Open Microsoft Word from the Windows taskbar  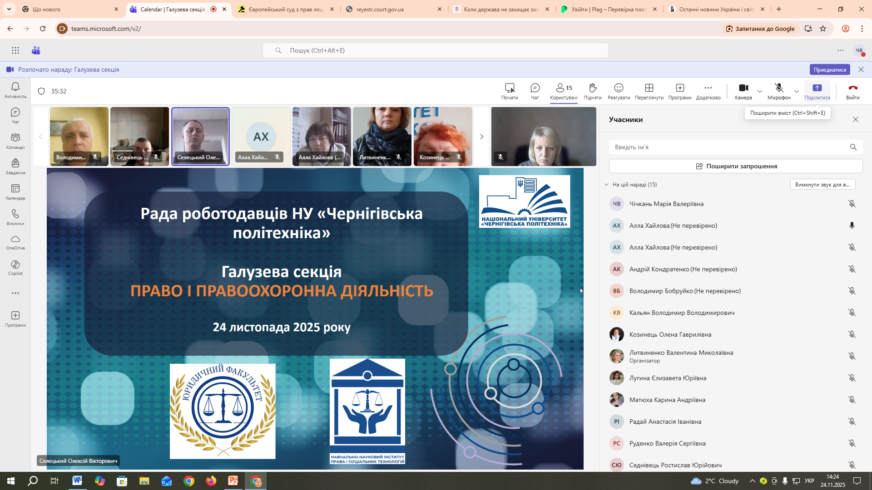[77, 480]
